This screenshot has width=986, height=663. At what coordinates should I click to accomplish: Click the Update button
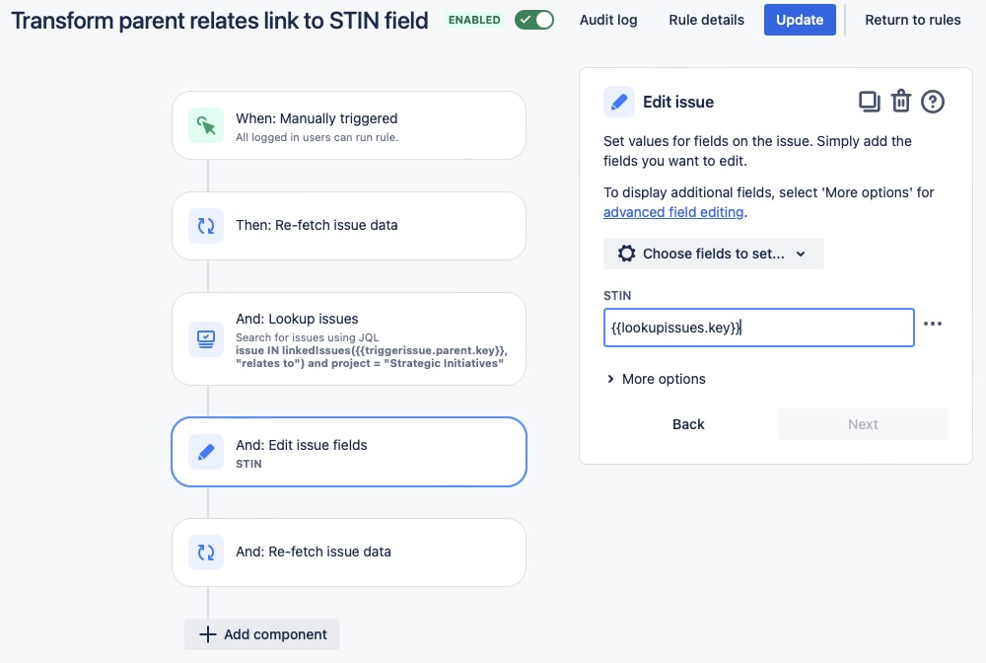point(800,20)
